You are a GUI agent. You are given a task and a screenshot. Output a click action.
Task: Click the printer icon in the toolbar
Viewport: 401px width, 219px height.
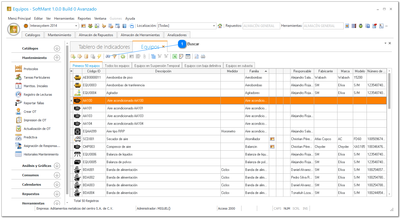(x=203, y=56)
